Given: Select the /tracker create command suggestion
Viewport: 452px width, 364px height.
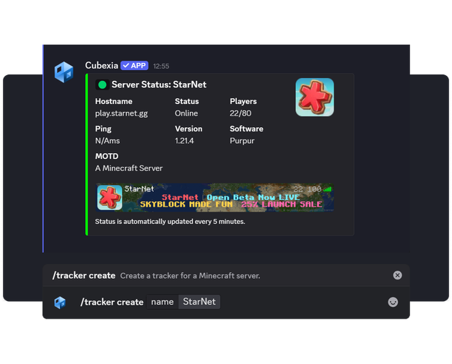Looking at the screenshot, I should (x=84, y=275).
